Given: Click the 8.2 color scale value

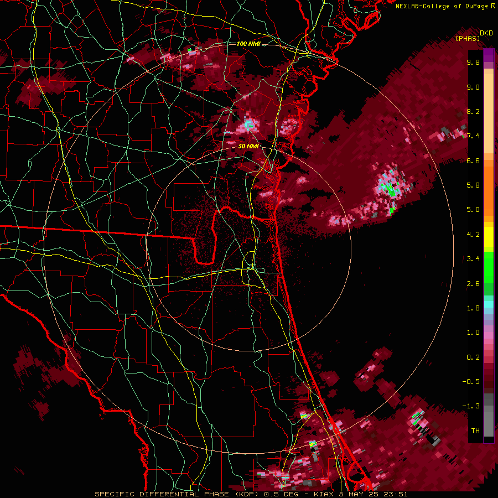Looking at the screenshot, I should click(473, 111).
